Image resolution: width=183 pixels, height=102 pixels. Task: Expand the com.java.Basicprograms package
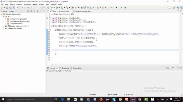pos(6,19)
